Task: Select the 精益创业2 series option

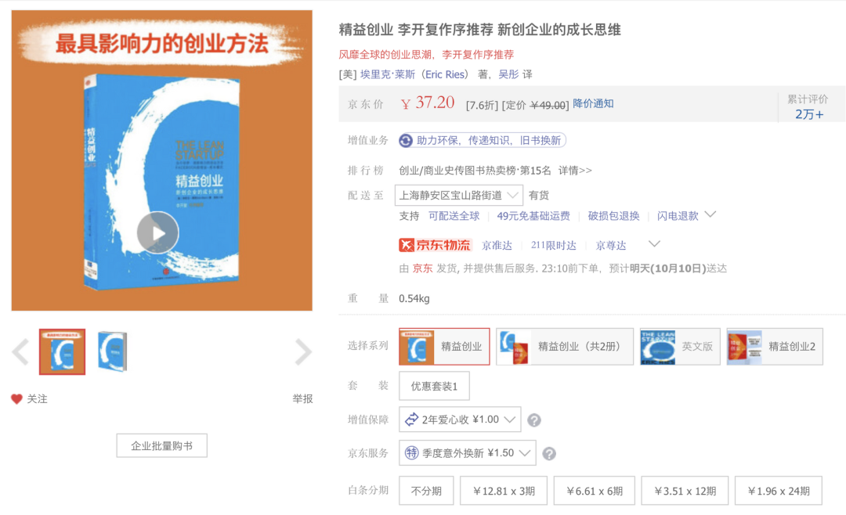Action: point(775,347)
